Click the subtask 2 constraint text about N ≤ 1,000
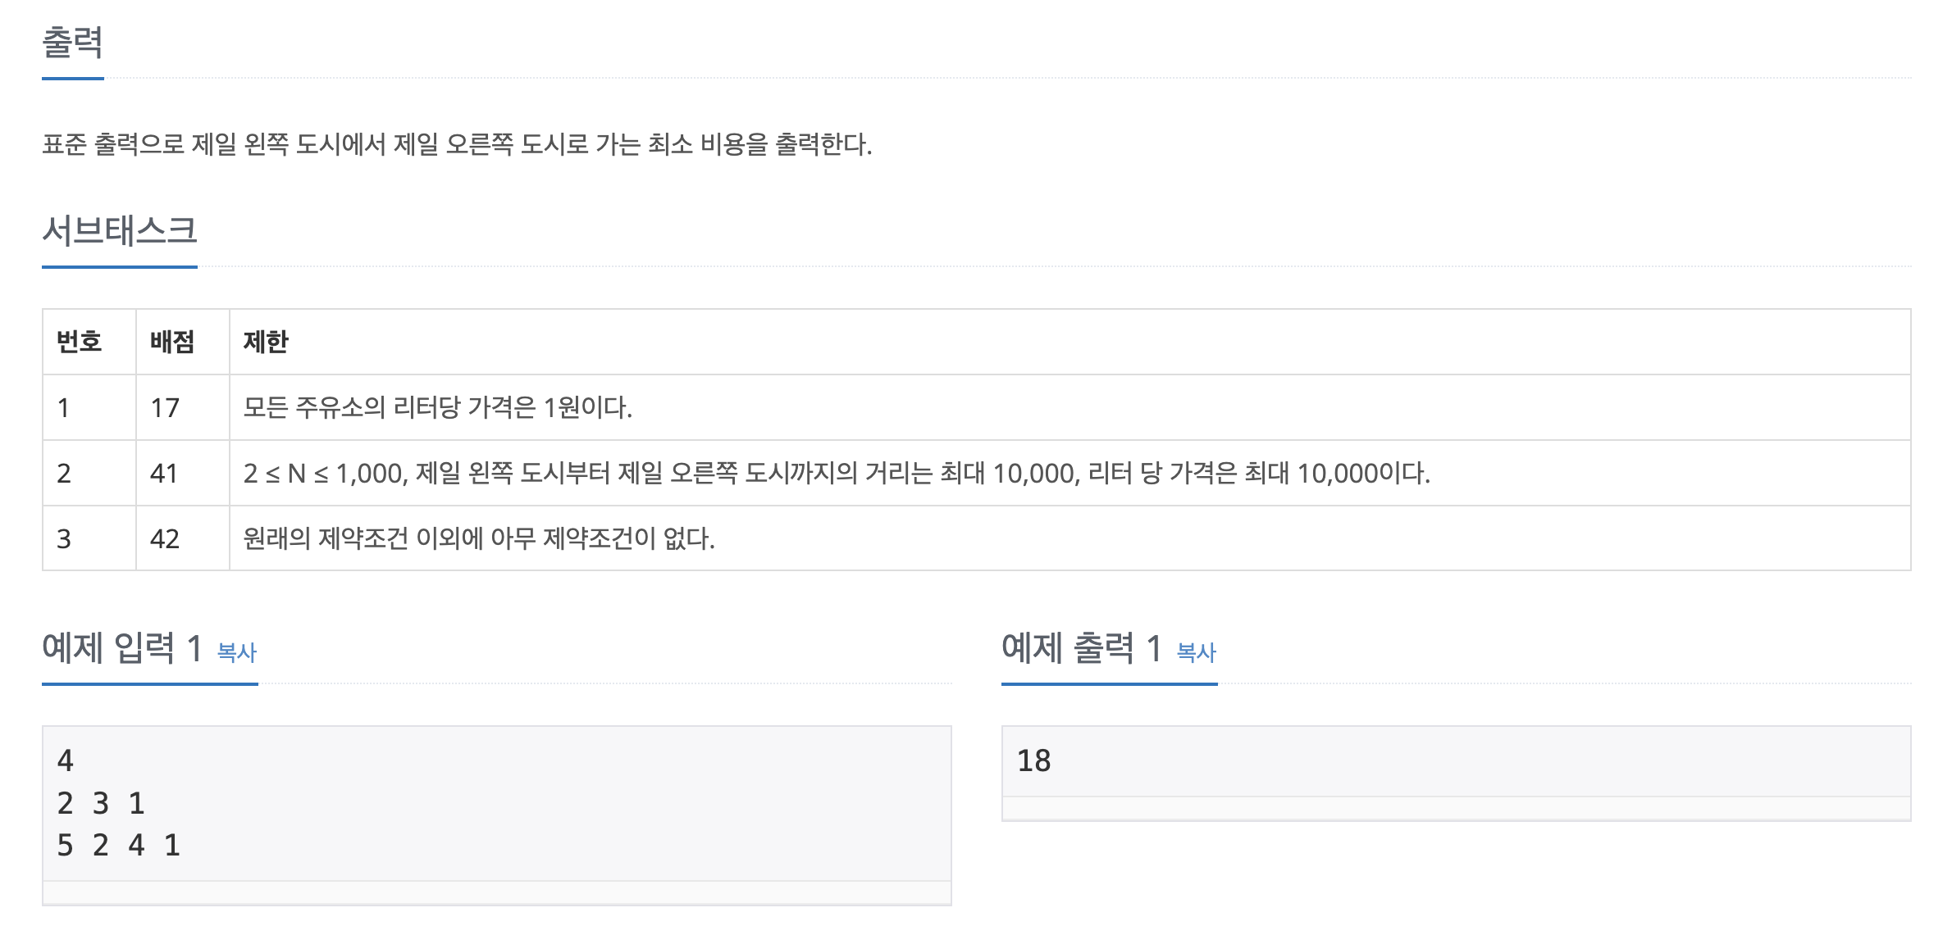This screenshot has height=944, width=1952. coord(837,473)
